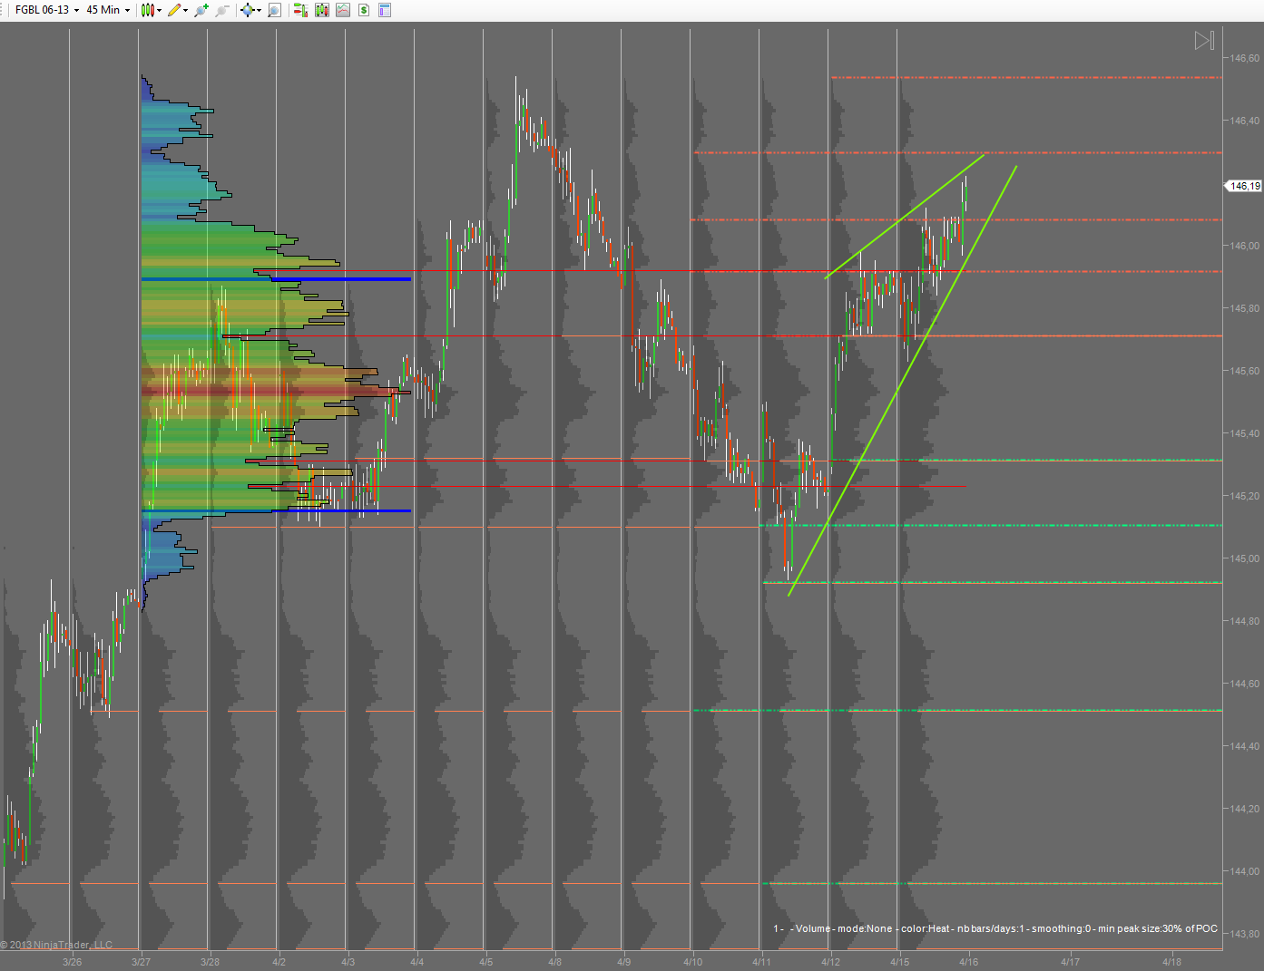Click the zoom in magnifier icon
The width and height of the screenshot is (1264, 971).
(201, 10)
